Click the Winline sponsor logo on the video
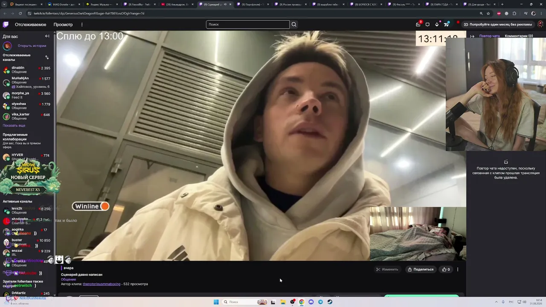The height and width of the screenshot is (307, 546). [x=91, y=206]
